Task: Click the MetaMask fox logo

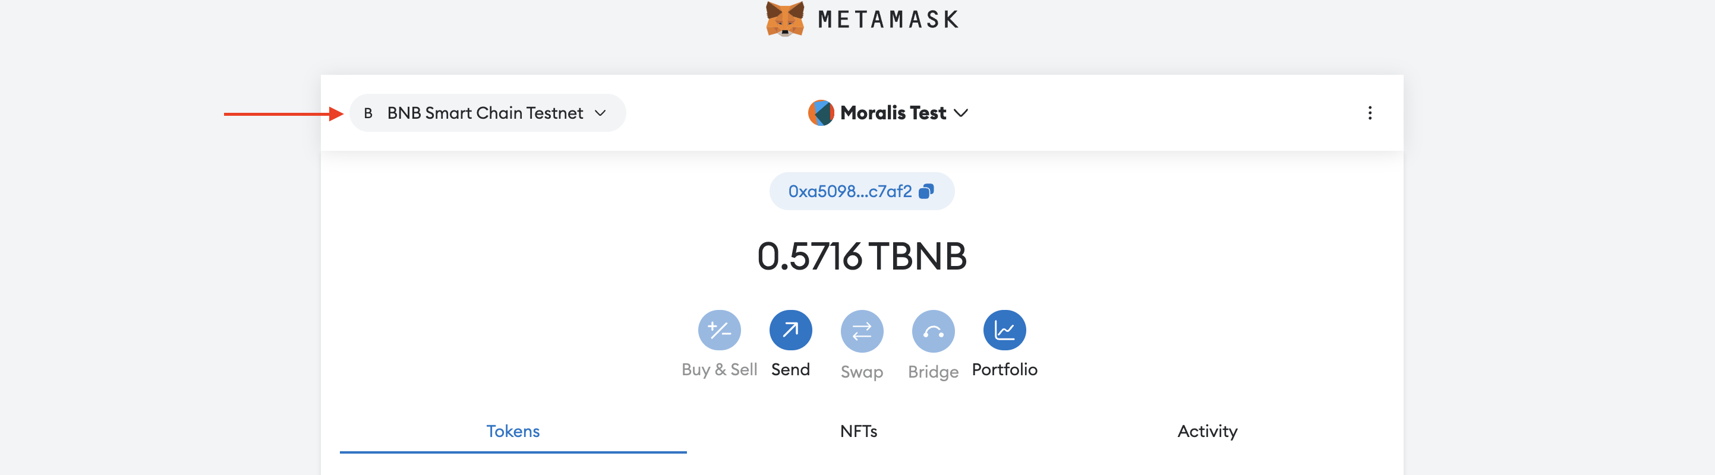Action: pos(785,18)
